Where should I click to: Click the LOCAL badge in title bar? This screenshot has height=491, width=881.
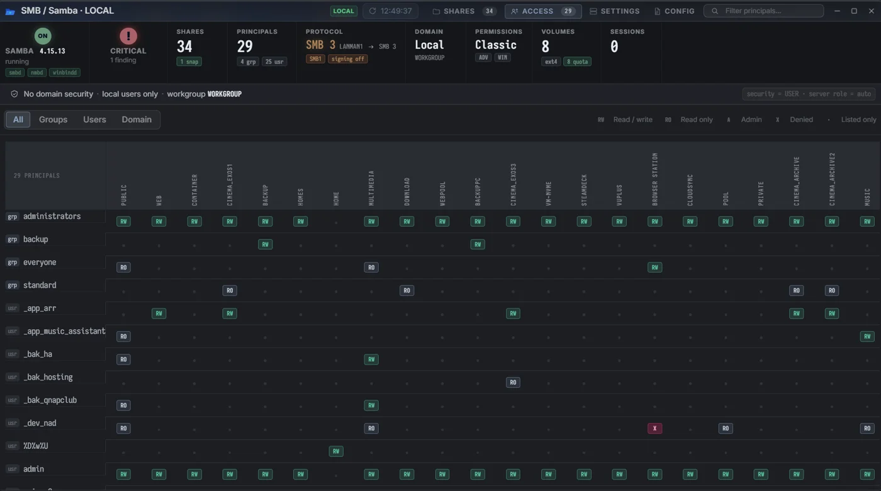pos(344,11)
